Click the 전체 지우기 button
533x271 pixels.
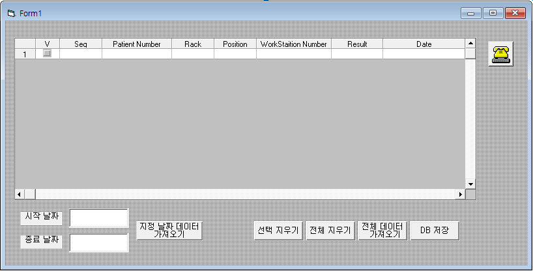tap(330, 231)
